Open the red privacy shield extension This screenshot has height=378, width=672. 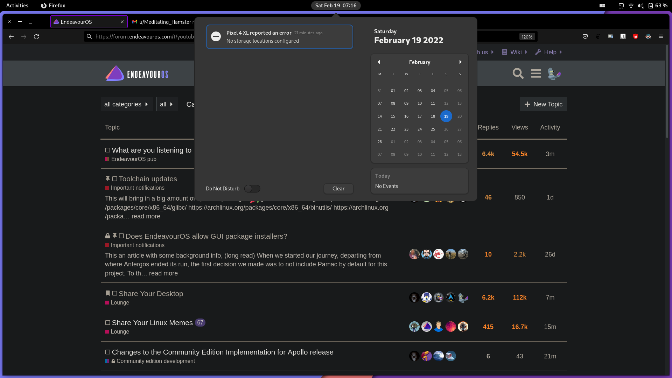pos(635,36)
